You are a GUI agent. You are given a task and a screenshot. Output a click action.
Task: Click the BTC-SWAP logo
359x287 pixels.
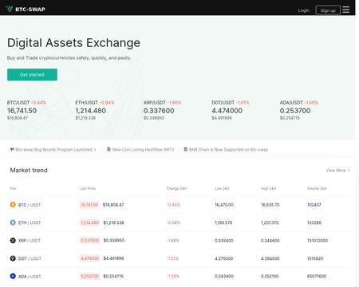coord(26,10)
